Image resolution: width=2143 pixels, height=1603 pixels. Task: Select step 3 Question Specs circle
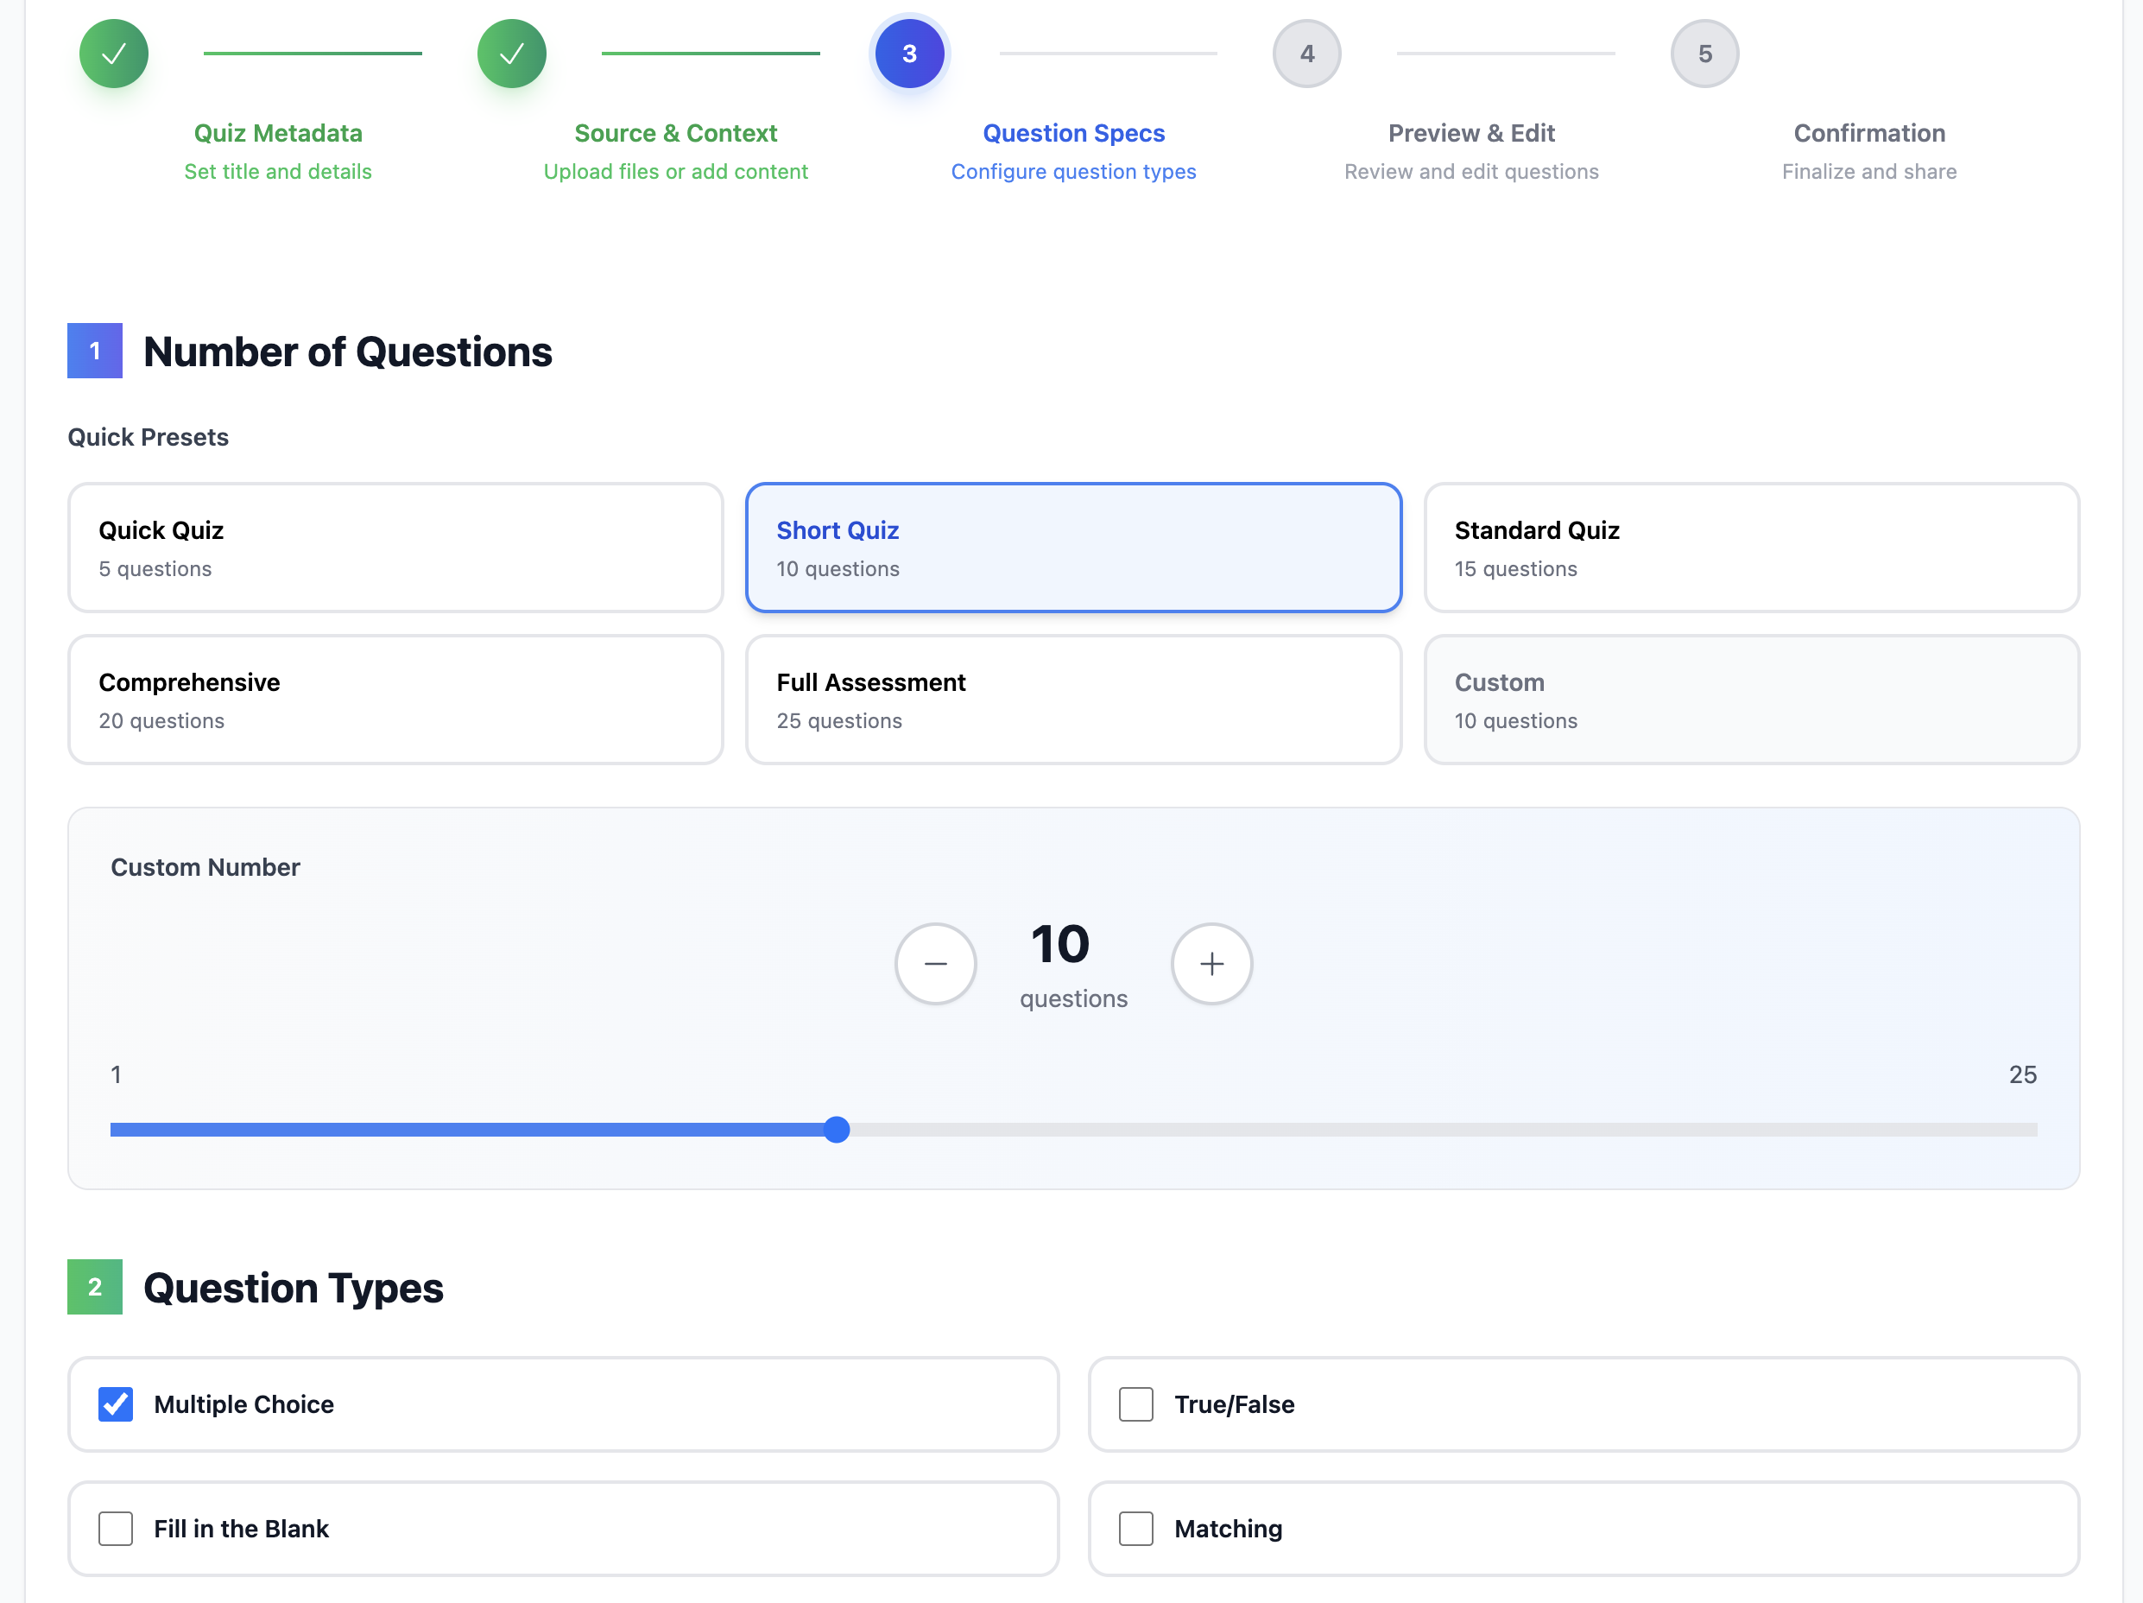908,54
